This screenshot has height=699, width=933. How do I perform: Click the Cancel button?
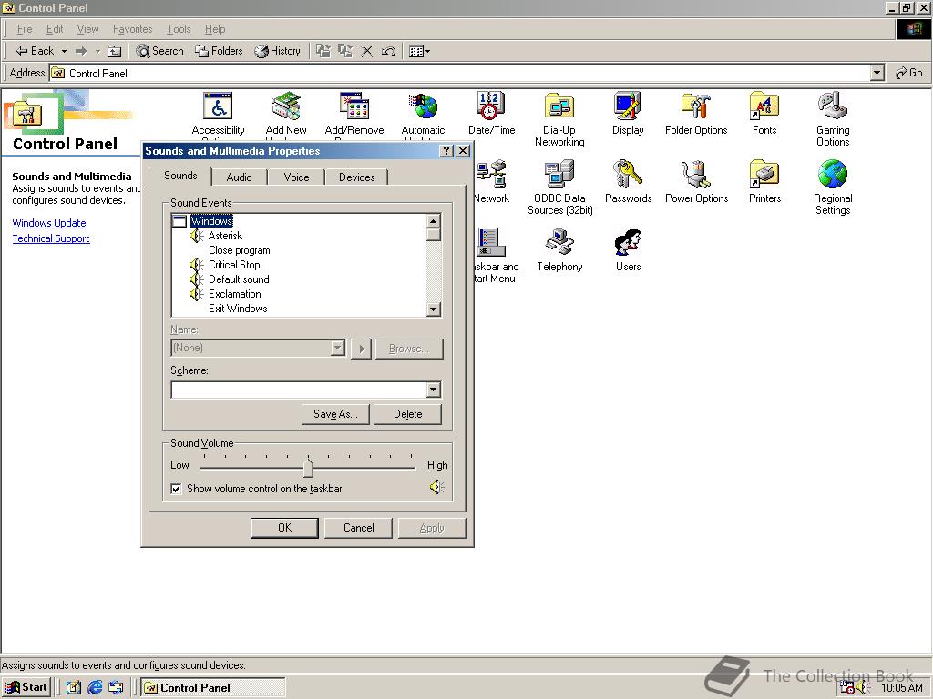pyautogui.click(x=358, y=528)
